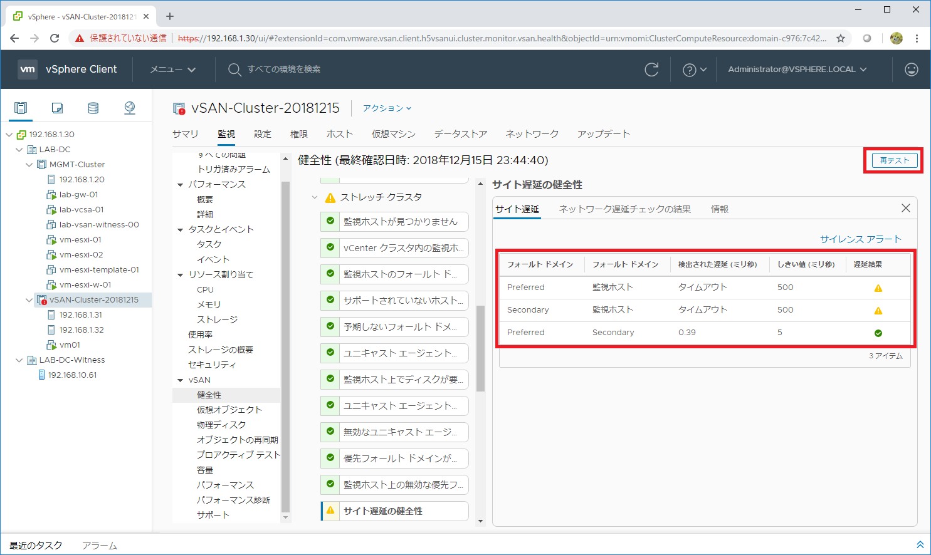Screen dimensions: 931x555
Task: Select lab-vsan-witness-00 VM in the tree
Action: (x=99, y=225)
